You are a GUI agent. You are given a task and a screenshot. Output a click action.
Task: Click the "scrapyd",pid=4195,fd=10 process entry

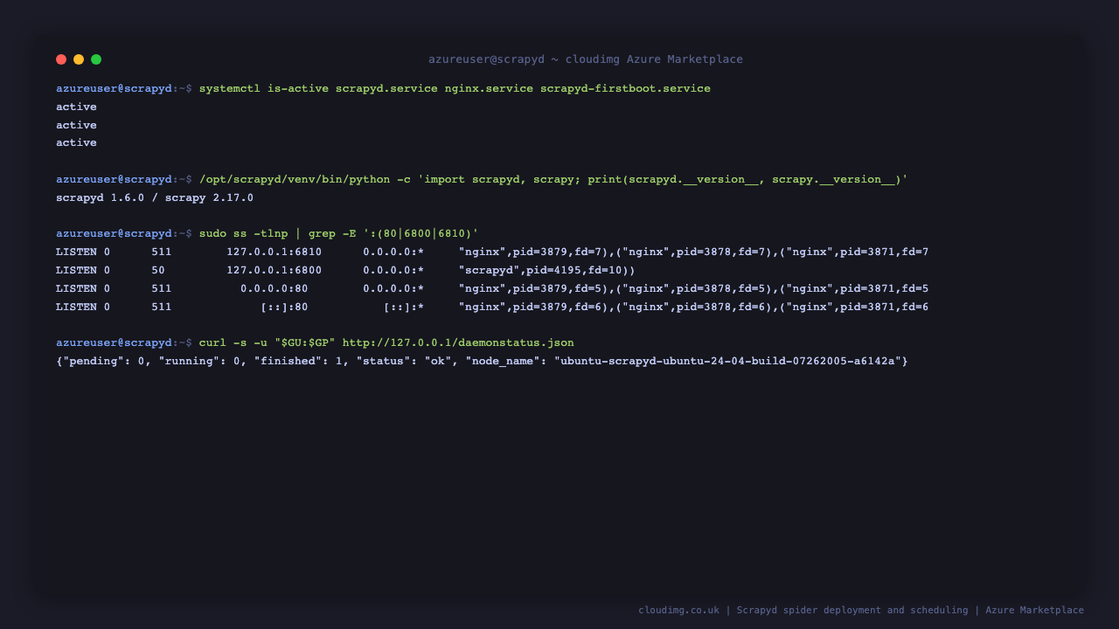[546, 270]
